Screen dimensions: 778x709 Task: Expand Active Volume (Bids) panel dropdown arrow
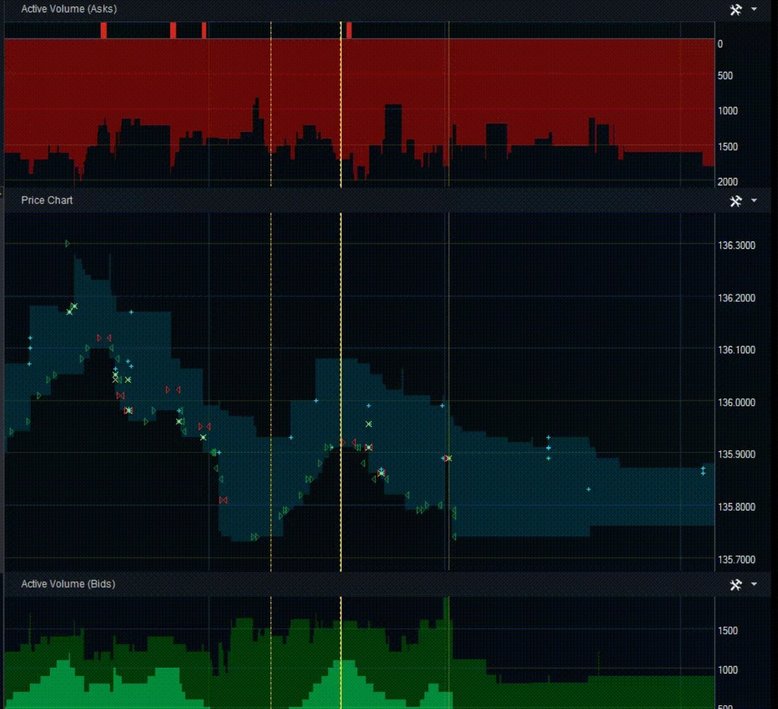coord(754,584)
